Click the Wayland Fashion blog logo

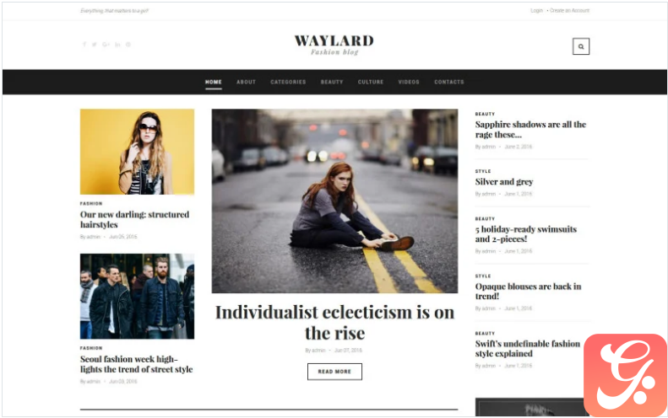[334, 45]
